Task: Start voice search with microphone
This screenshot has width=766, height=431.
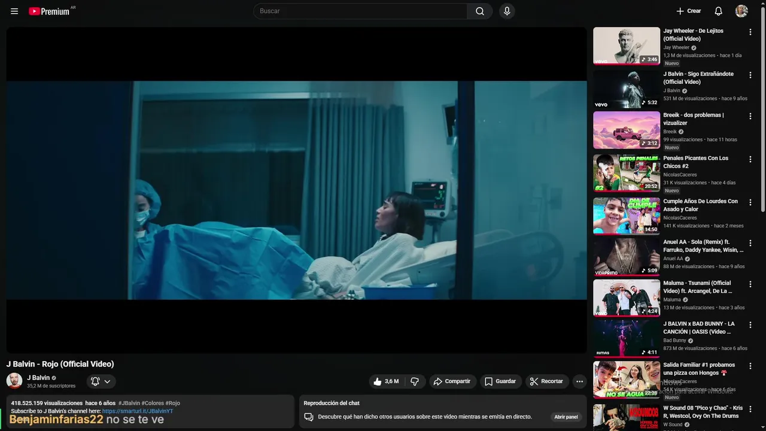Action: 507,11
